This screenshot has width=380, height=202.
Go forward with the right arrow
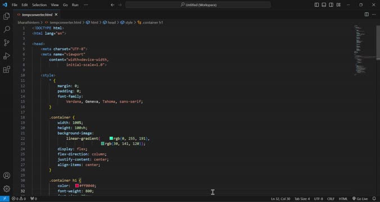click(x=120, y=5)
